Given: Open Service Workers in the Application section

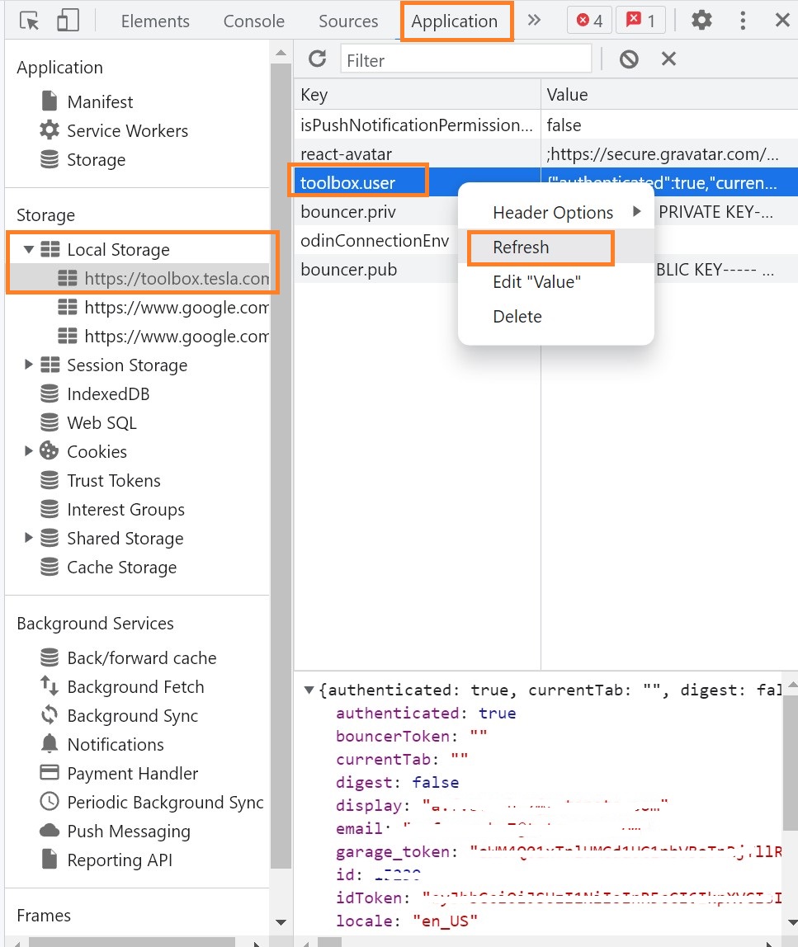Looking at the screenshot, I should pyautogui.click(x=127, y=131).
